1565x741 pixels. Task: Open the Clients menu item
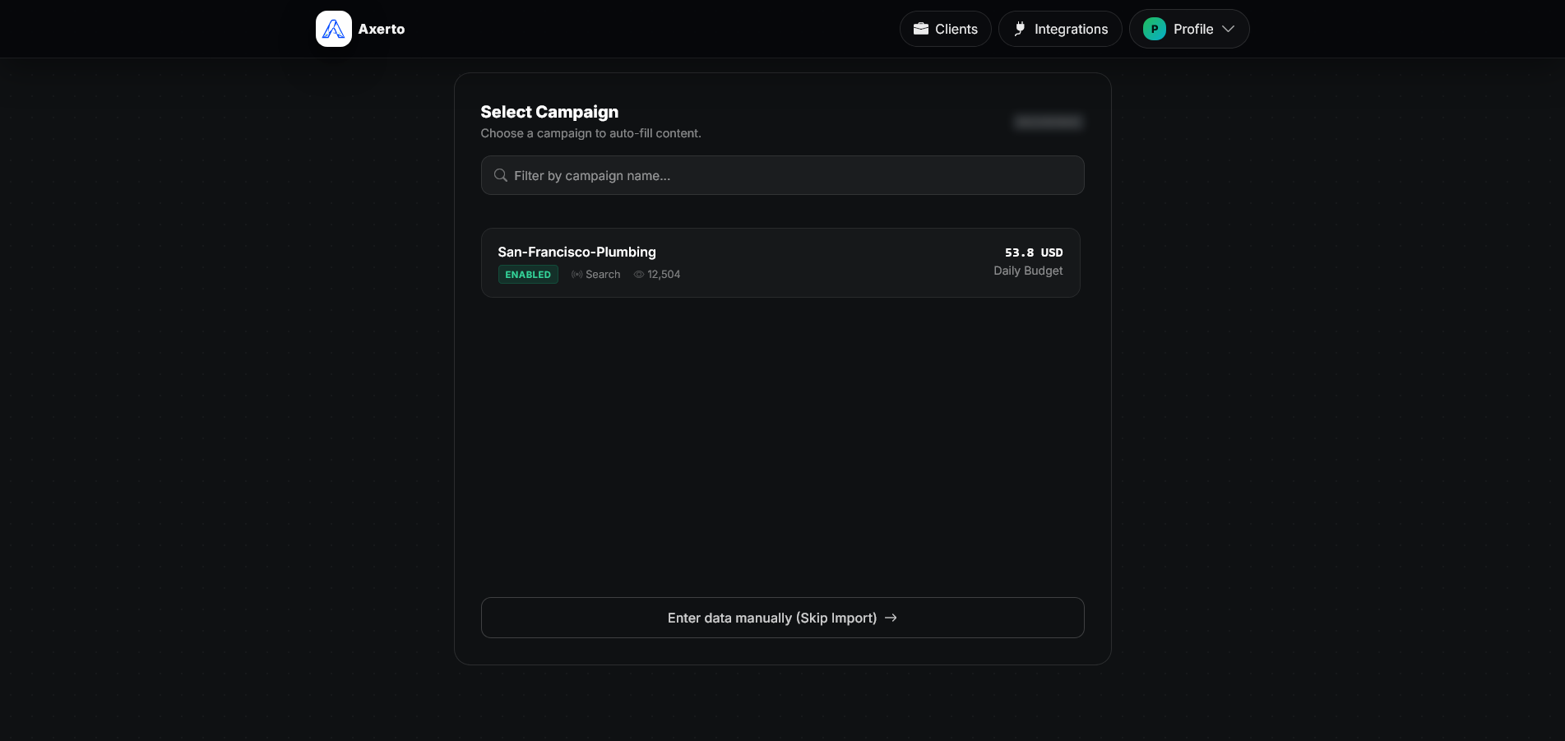tap(956, 29)
